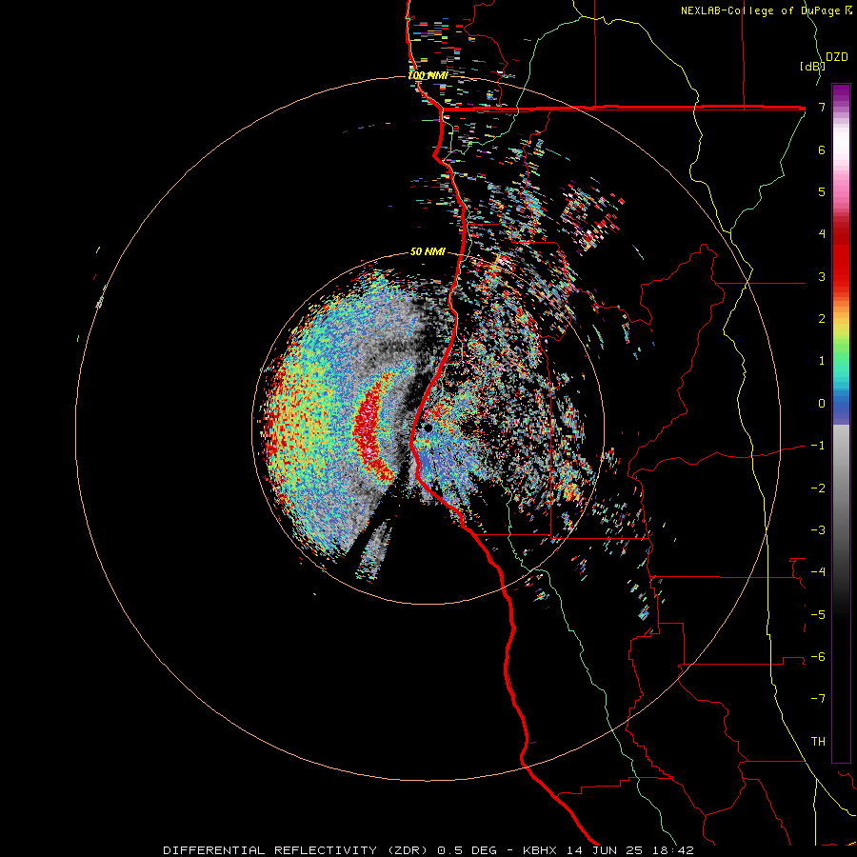This screenshot has width=857, height=857.
Task: Click the positive 6 value on the scale
Action: click(822, 149)
